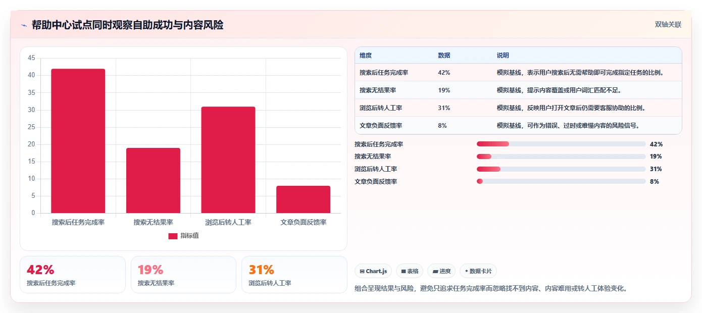The height and width of the screenshot is (313, 702).
Task: Click the 搜索无结果率 bar in chart
Action: click(153, 180)
